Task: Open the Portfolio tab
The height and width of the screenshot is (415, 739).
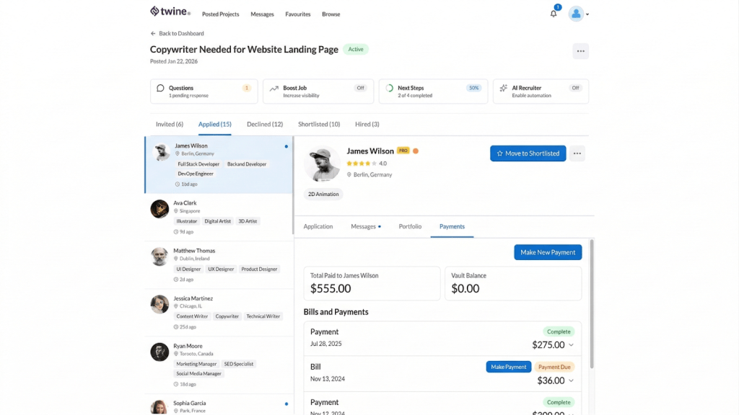Action: tap(410, 226)
